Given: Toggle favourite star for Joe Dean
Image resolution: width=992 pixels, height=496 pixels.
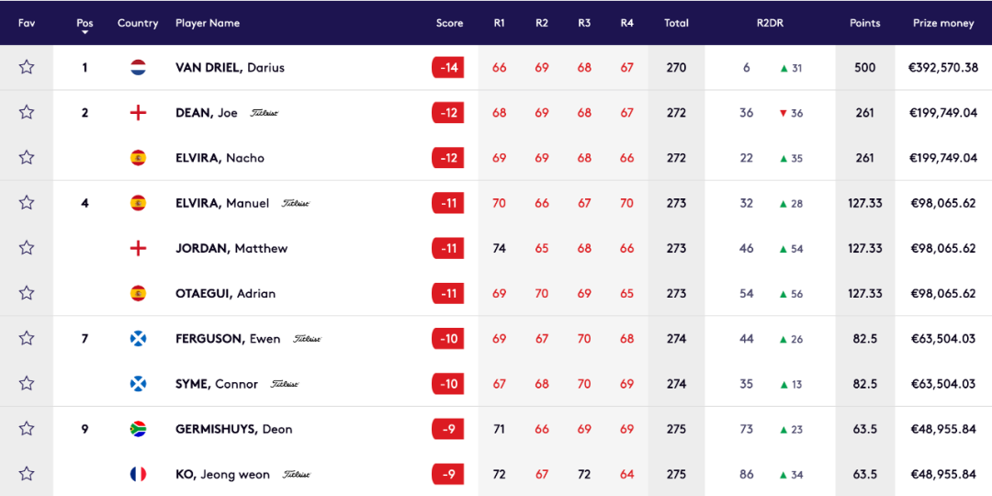Looking at the screenshot, I should [x=26, y=113].
